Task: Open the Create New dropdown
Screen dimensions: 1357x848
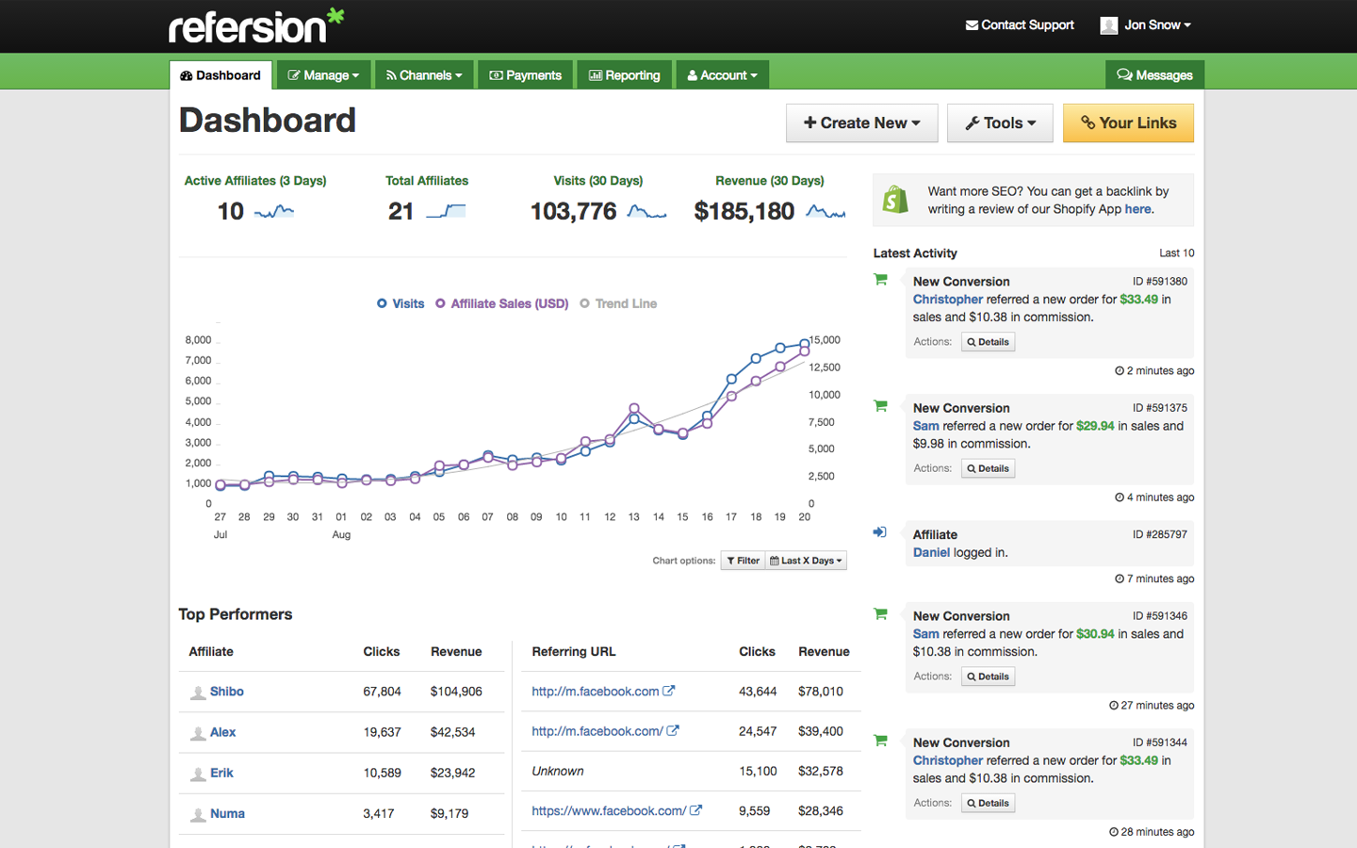Action: pos(861,123)
